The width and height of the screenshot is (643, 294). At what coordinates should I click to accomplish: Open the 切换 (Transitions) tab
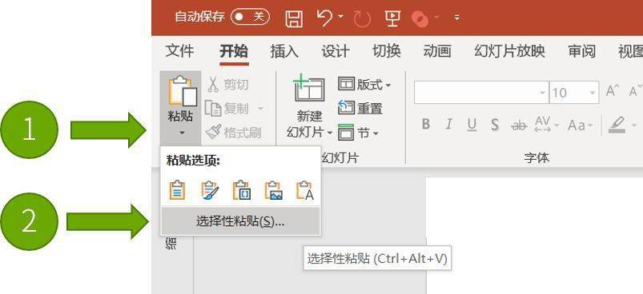point(386,51)
